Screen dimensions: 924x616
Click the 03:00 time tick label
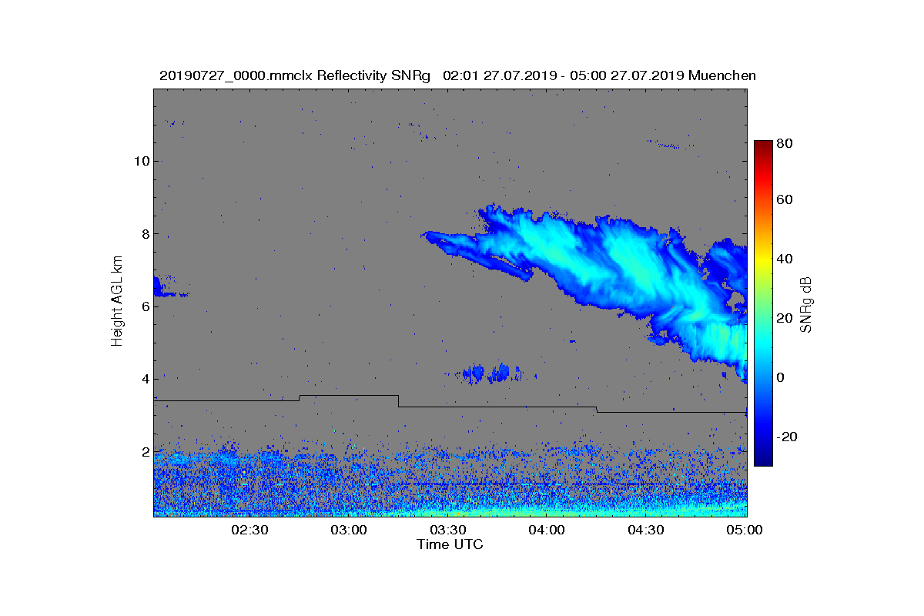coord(349,531)
